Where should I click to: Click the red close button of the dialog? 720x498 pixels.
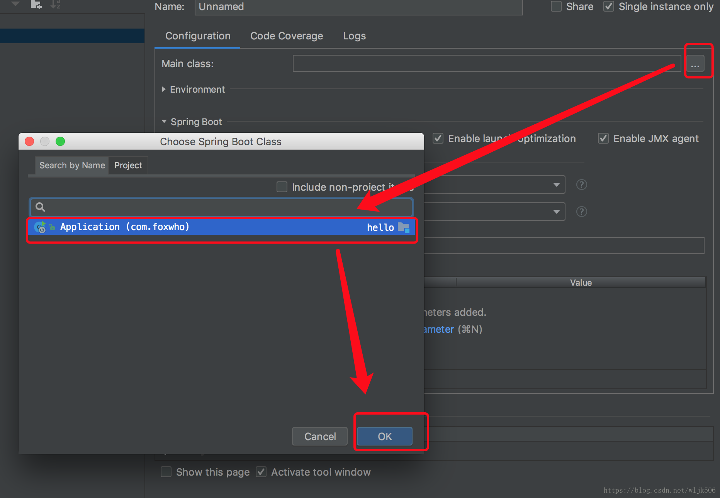29,141
